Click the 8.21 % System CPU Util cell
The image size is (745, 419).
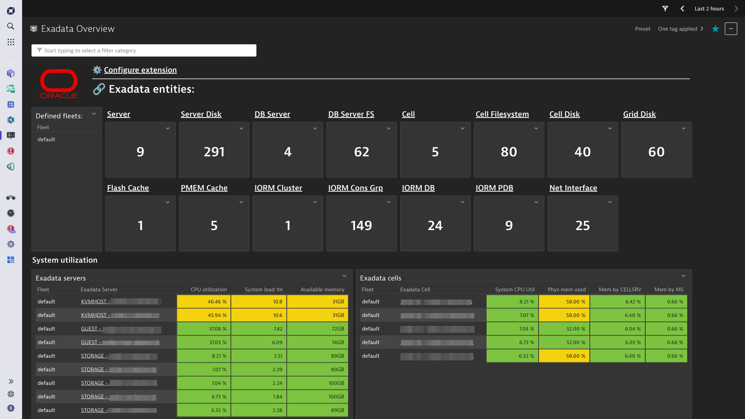tap(512, 301)
